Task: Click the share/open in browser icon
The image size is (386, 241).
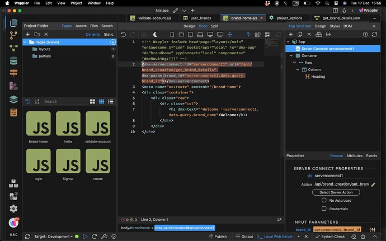Action: [257, 35]
